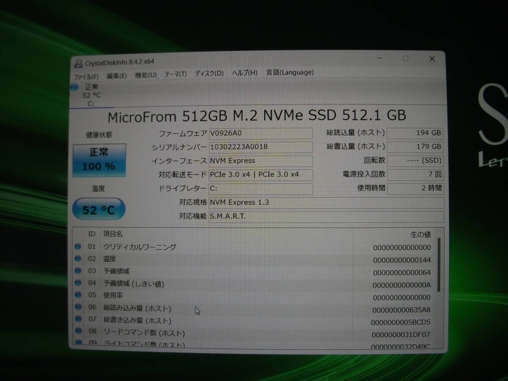
Task: Click status dot for 総書き込み量 (ホスト) row
Action: [78, 320]
